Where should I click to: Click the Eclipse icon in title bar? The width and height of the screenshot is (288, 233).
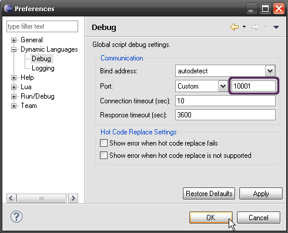8,8
